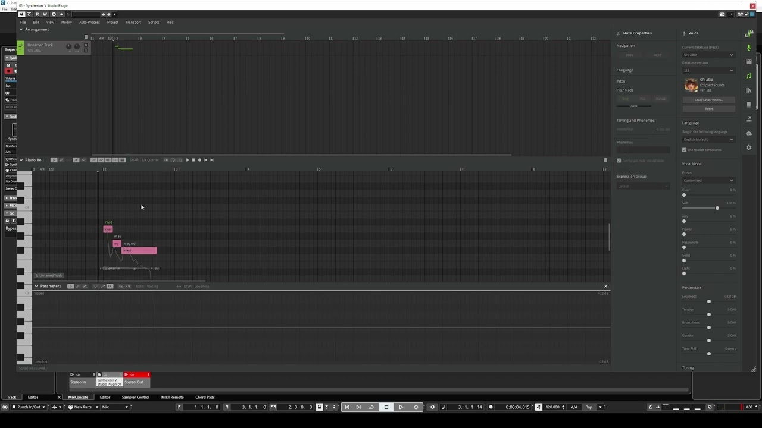The image size is (762, 428).
Task: Click the tempo value 120.000 field
Action: coord(554,407)
